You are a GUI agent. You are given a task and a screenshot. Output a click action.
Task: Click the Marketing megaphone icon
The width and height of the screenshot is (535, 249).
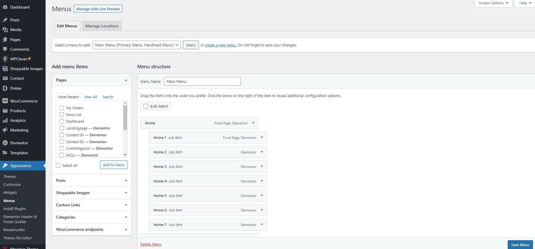coord(5,130)
